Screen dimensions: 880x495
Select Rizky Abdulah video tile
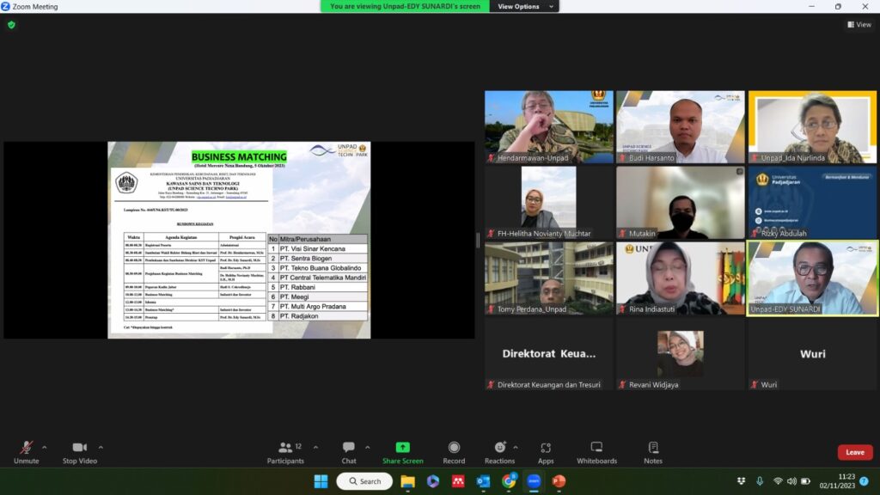click(812, 203)
